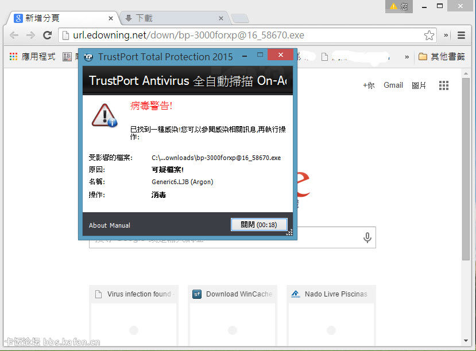Close the TrustPort Total Protection window
Viewport: 476px width, 351px height.
(281, 54)
